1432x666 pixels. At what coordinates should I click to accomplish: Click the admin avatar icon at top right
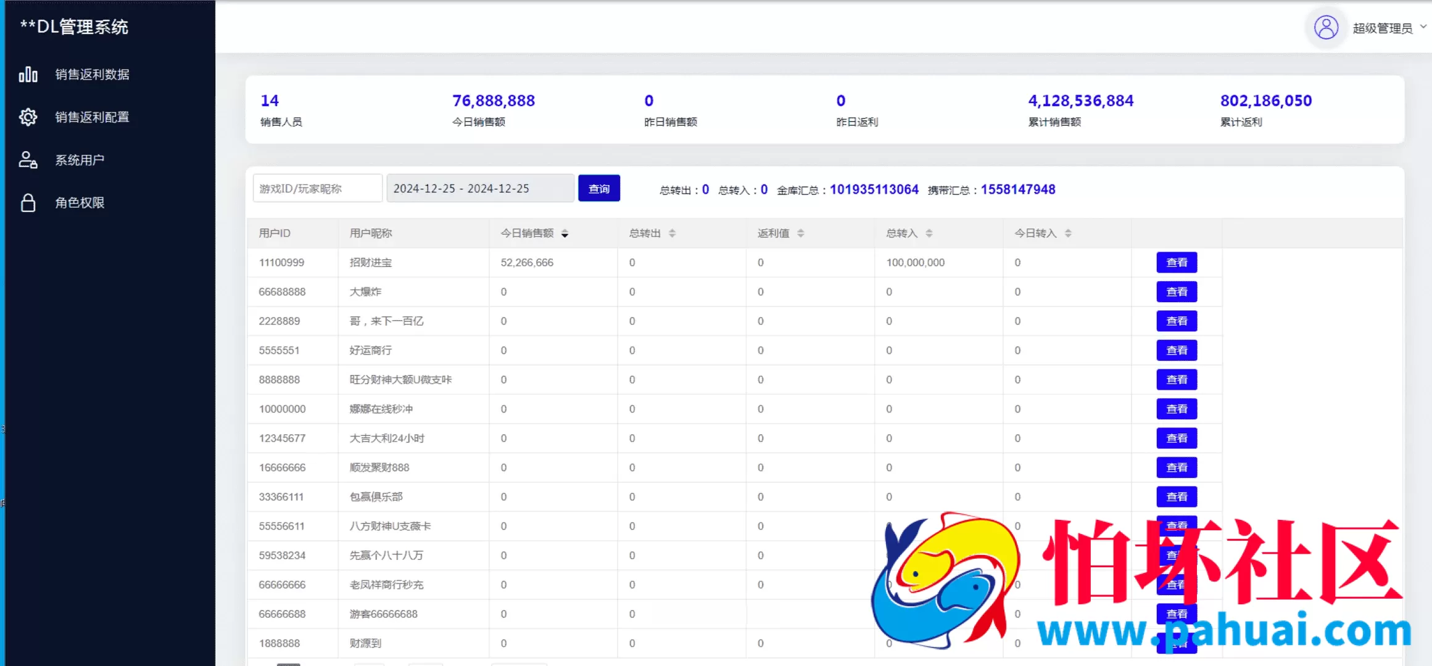(x=1326, y=28)
